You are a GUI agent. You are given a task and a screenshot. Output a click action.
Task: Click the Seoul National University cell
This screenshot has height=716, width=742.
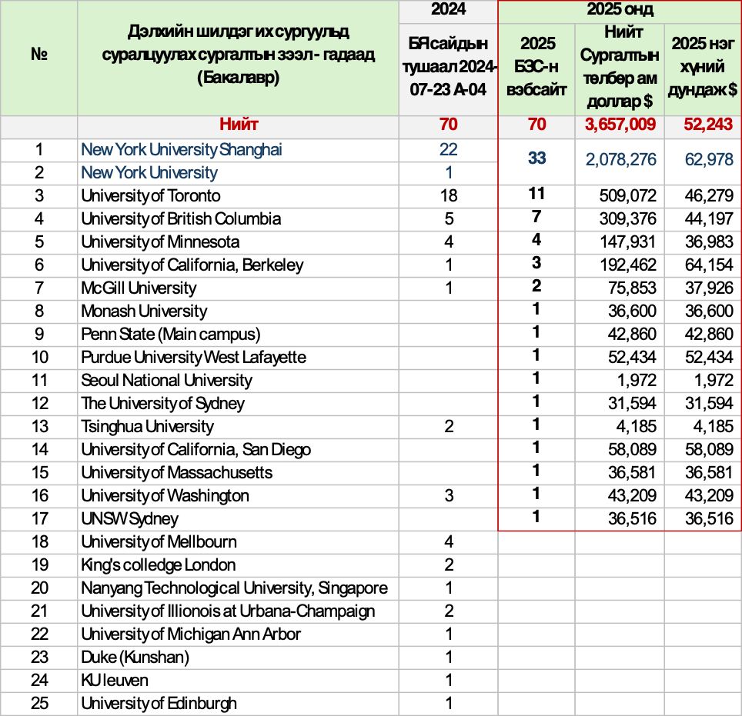(167, 381)
